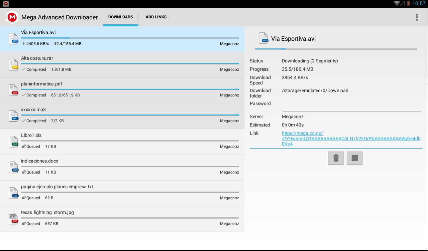
Task: Click the 42.4/186.4 MB progress text
Action: tap(68, 44)
